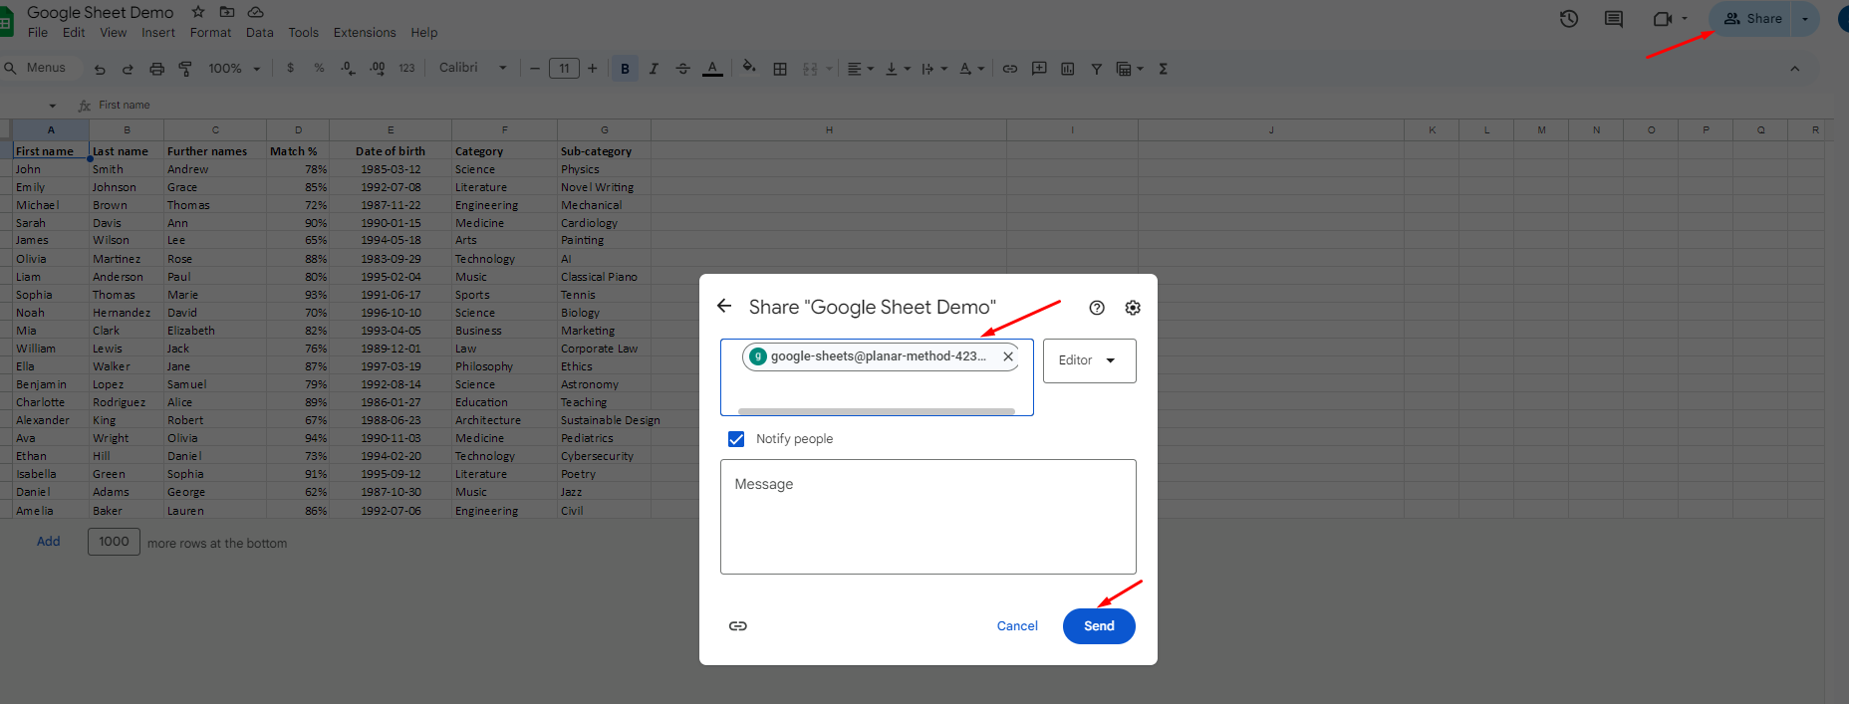Open the fill color bucket
Image resolution: width=1849 pixels, height=704 pixels.
[x=749, y=68]
